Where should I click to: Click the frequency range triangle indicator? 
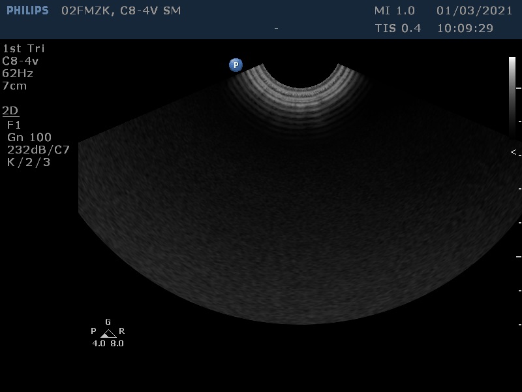[108, 333]
